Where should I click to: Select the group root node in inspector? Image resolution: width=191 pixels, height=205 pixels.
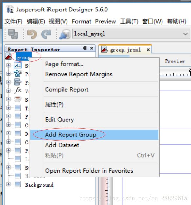[24, 57]
